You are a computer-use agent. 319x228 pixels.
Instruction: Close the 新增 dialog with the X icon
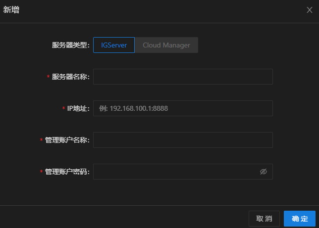tap(310, 10)
